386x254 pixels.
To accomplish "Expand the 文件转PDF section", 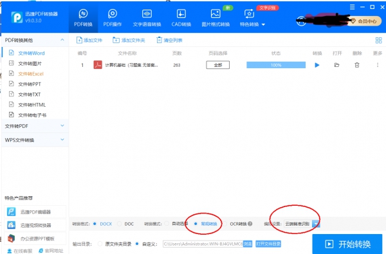I will click(35, 126).
